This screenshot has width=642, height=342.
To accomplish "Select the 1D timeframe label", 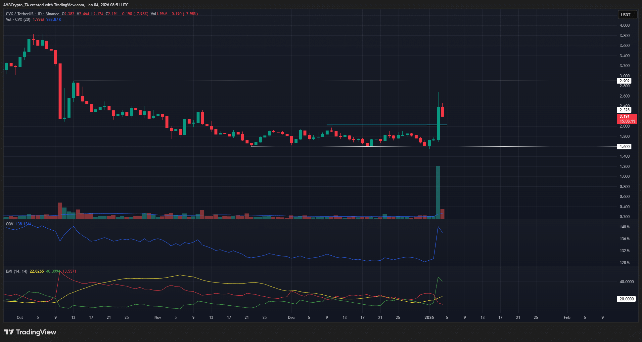I will tap(39, 14).
